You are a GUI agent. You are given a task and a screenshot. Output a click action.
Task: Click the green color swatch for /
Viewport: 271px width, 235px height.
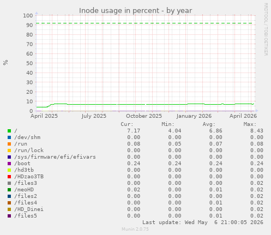tap(9, 131)
